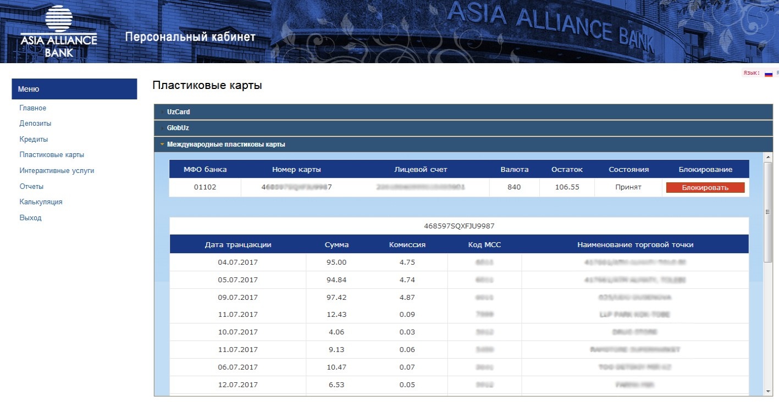Image resolution: width=779 pixels, height=402 pixels.
Task: Click the Asia Alliance Bank logo
Action: [59, 31]
